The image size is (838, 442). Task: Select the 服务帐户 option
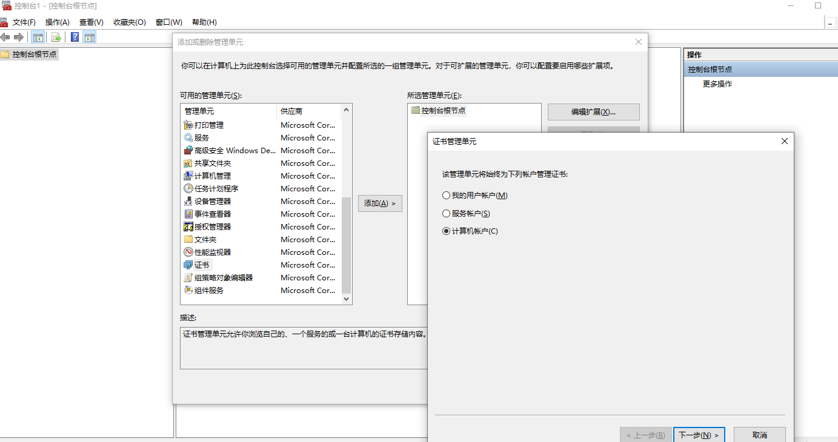coord(446,213)
